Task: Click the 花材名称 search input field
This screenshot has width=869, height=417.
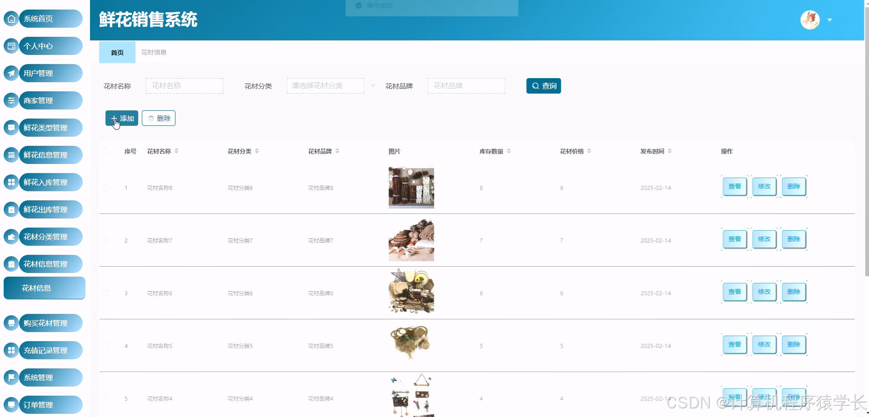Action: click(184, 85)
